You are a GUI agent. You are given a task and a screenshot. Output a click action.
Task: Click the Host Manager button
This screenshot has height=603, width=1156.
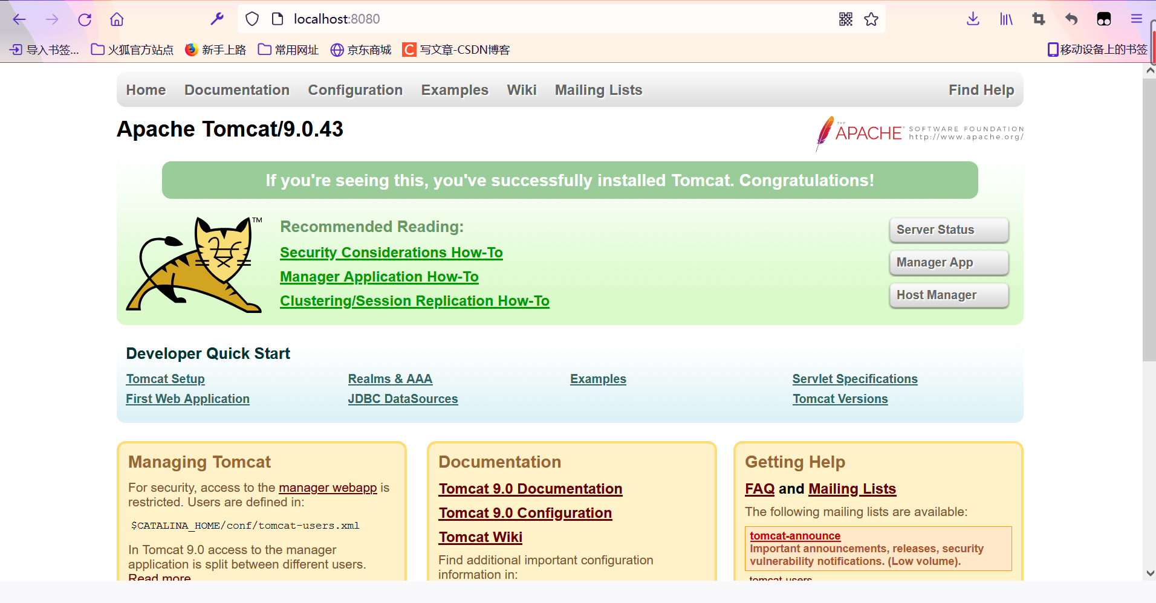pyautogui.click(x=949, y=295)
